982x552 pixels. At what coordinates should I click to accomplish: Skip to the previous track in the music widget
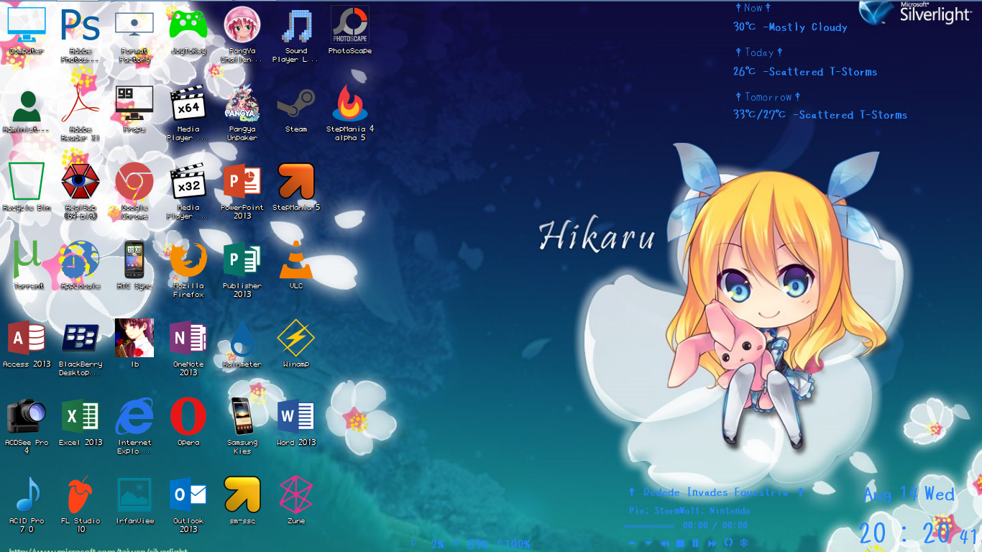click(665, 543)
